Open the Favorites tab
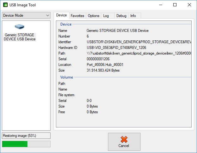 coord(77,16)
